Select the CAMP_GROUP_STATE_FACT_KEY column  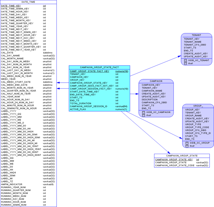(90, 71)
